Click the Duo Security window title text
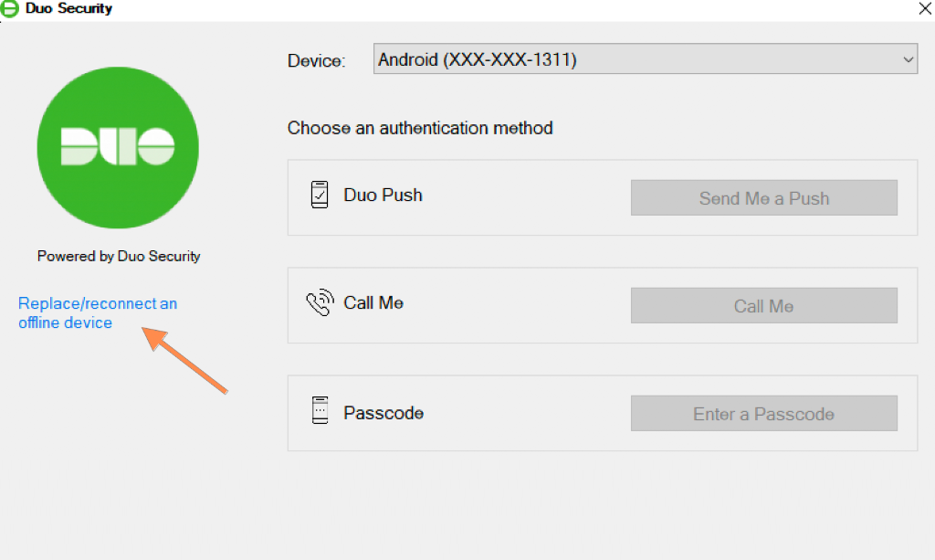 coord(68,9)
